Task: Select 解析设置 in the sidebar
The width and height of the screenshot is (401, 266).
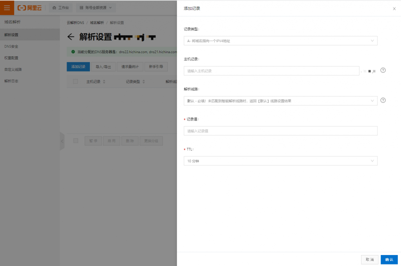Action: (x=30, y=35)
